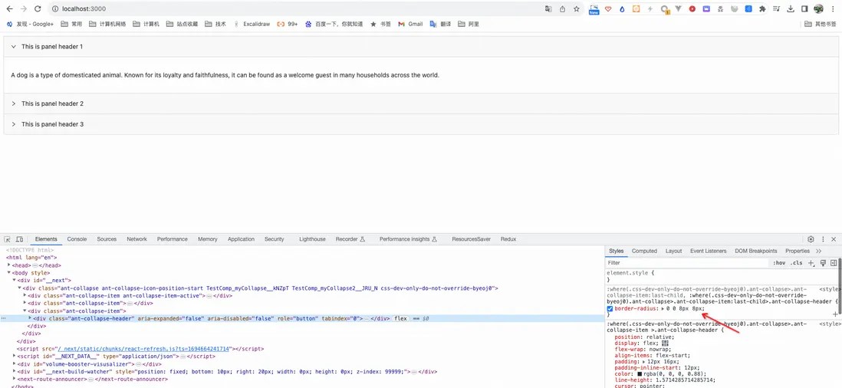Expand the padding shorthand triangle
This screenshot has height=388, width=842.
pyautogui.click(x=644, y=361)
